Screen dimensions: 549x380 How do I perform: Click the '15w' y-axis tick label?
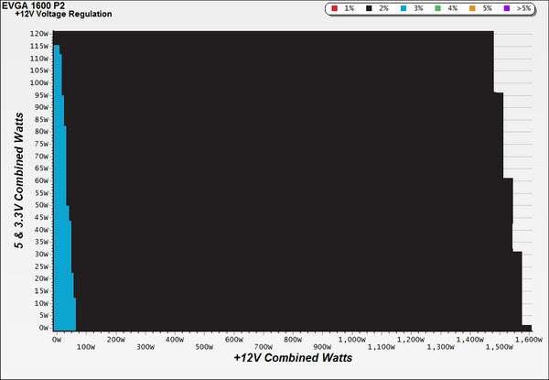point(40,291)
